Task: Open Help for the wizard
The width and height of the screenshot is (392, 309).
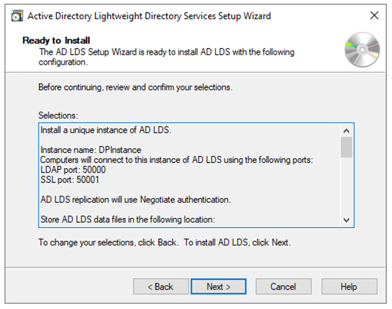Action: pyautogui.click(x=349, y=286)
